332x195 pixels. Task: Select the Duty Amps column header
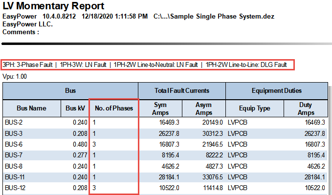pos(306,108)
